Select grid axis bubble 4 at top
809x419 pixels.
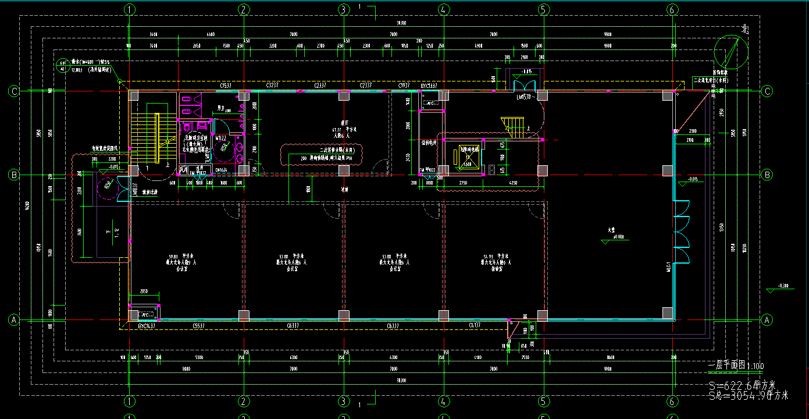pos(444,9)
